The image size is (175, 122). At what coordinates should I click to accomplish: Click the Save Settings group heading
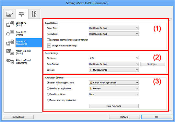tap(52, 53)
